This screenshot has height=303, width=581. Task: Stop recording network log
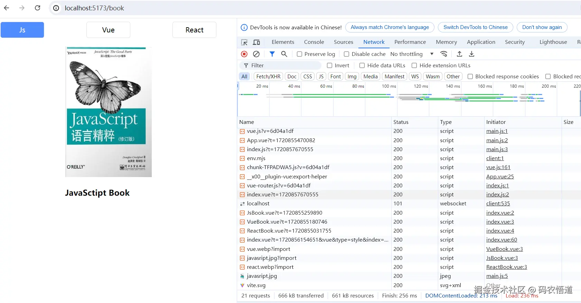tap(244, 54)
